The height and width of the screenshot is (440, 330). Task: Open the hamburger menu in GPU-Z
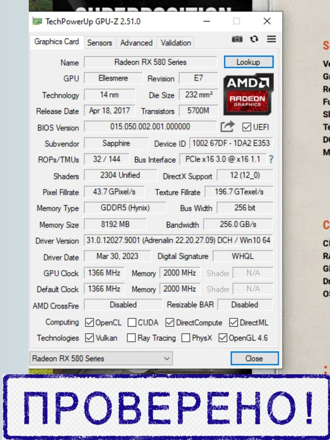point(272,39)
